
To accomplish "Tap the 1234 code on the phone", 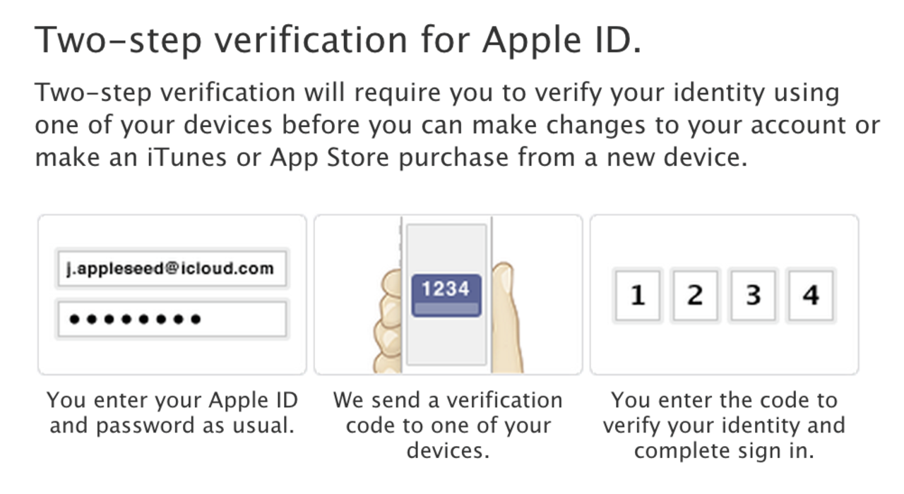I will pos(446,288).
